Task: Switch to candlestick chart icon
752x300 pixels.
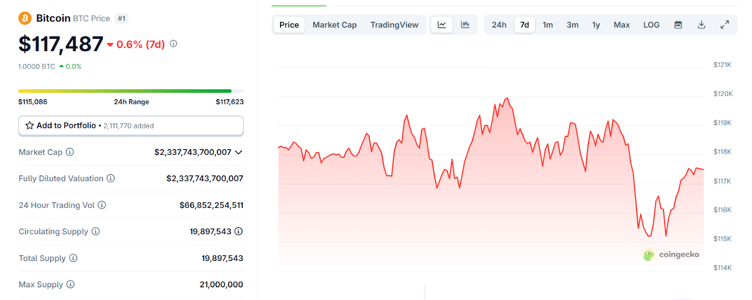Action: click(465, 25)
